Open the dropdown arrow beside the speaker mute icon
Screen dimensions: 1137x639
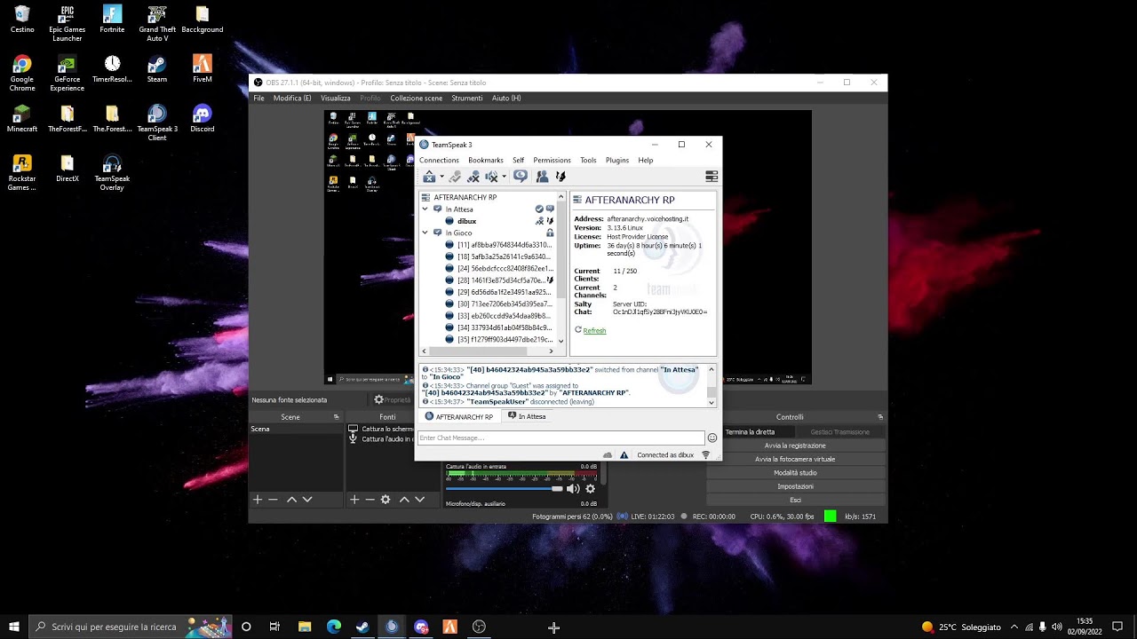pos(504,177)
